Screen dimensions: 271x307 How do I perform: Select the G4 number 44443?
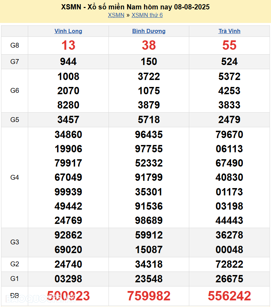click(229, 220)
